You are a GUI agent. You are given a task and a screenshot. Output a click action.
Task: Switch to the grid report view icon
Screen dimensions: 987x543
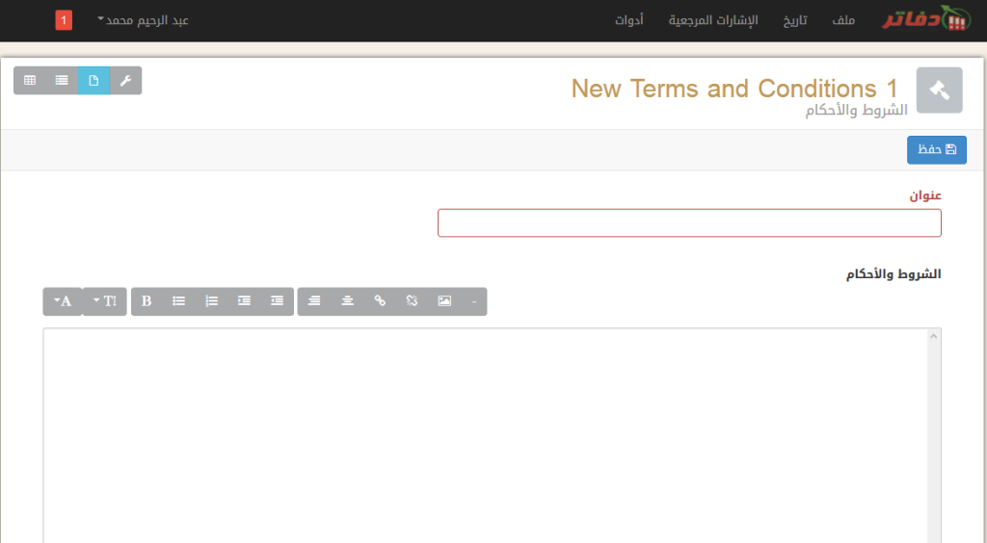click(30, 81)
